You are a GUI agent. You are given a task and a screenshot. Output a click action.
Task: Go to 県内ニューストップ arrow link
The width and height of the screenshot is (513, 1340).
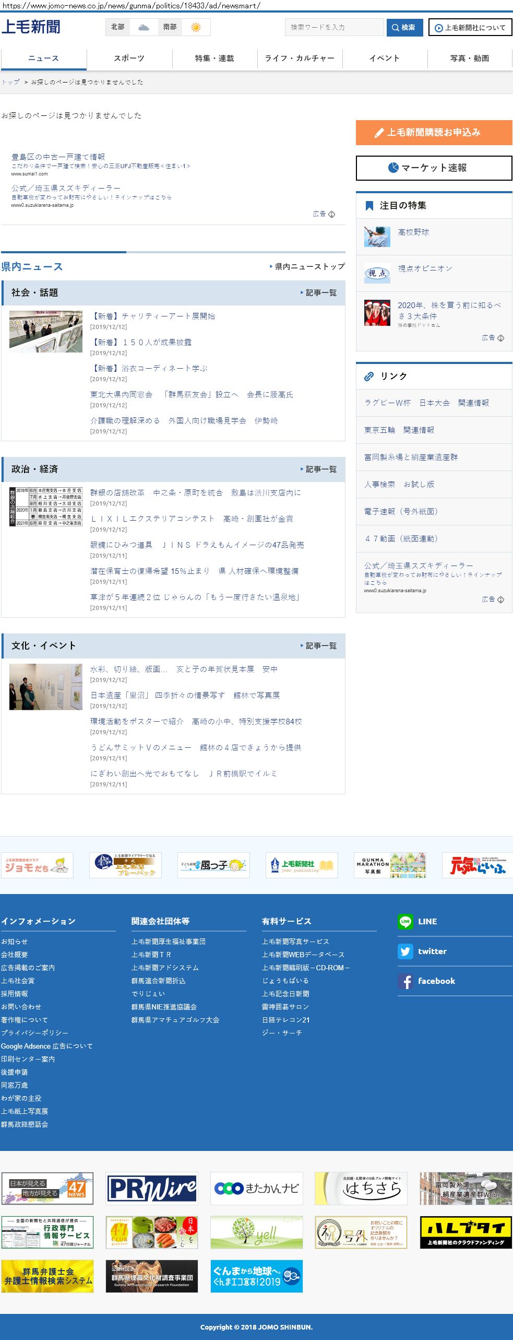point(307,267)
